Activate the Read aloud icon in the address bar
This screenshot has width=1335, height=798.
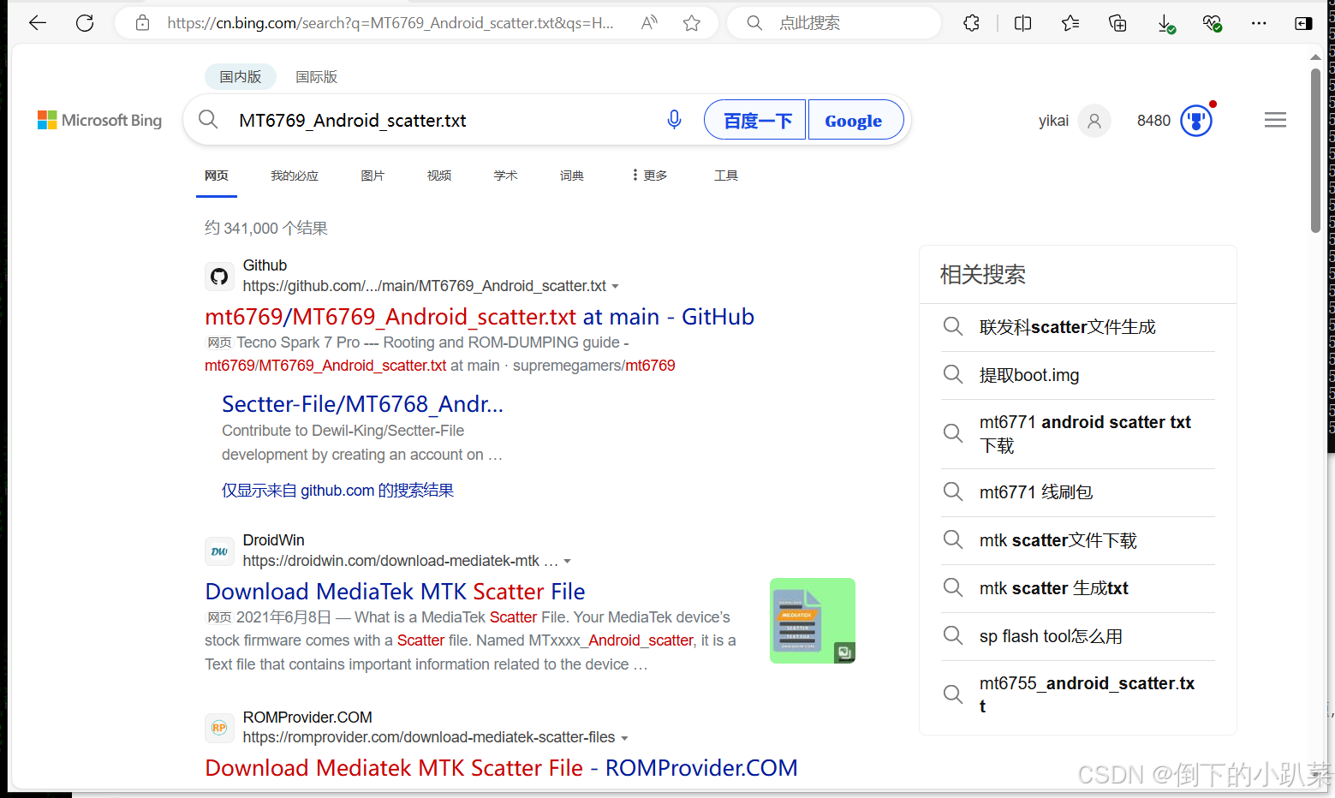[649, 23]
